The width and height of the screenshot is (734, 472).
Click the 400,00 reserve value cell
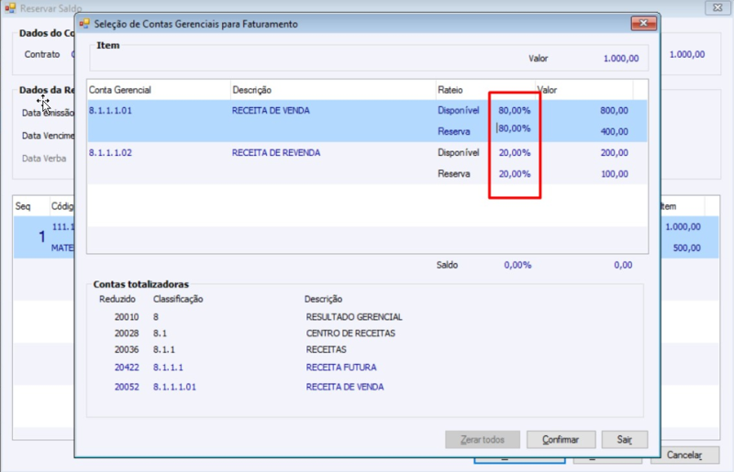(x=614, y=131)
